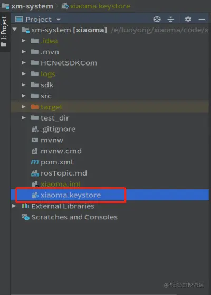Viewport: 211px width, 295px height.
Task: Click the project path /e/luoyong/xiaoma text
Action: click(x=160, y=30)
